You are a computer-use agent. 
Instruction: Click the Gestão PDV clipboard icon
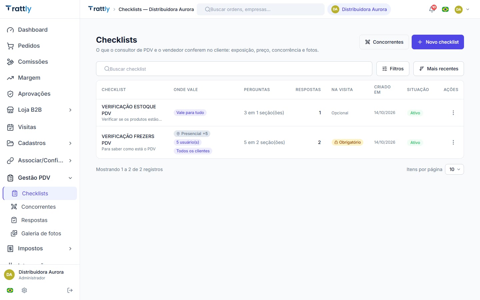click(10, 178)
